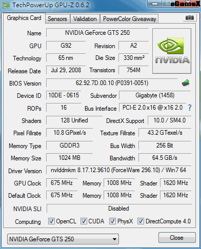201x249 pixels.
Task: Click the Memory Size field 1024 MB
Action: click(x=70, y=158)
